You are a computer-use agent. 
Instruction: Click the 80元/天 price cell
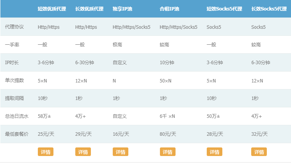tap(168, 134)
